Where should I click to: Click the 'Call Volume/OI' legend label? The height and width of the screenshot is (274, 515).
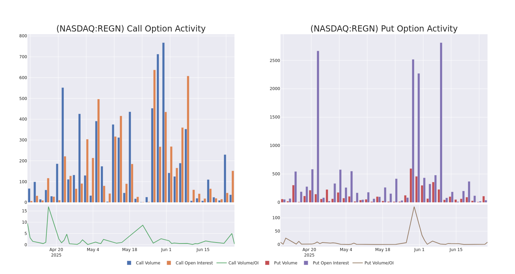coord(243,263)
